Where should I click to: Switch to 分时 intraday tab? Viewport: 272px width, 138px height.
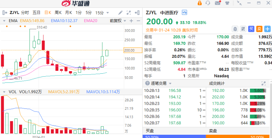[x=25, y=12]
